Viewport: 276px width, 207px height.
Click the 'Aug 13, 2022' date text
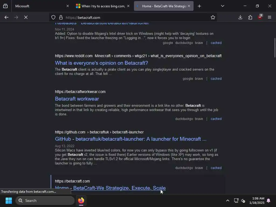pyautogui.click(x=65, y=146)
